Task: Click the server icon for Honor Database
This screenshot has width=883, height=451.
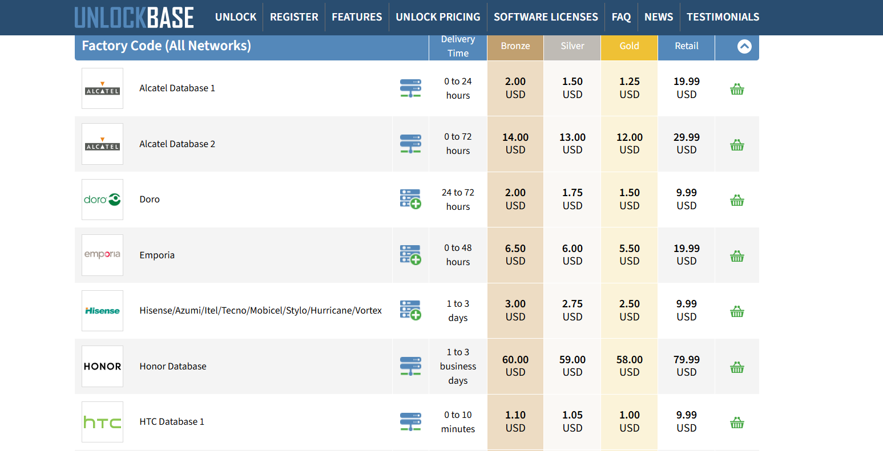Action: (410, 366)
